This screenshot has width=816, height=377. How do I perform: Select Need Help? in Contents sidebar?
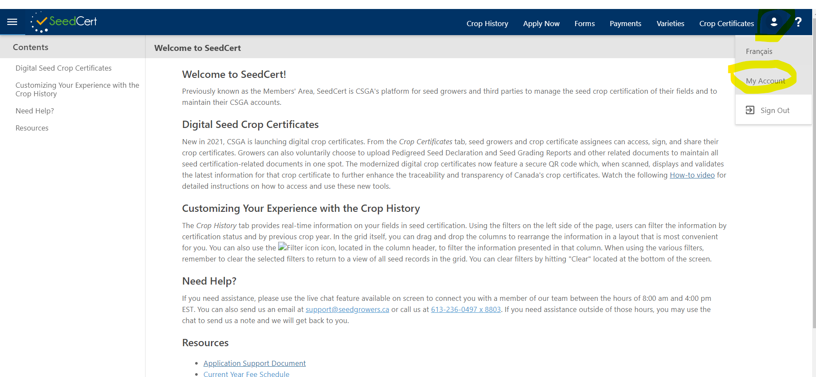pyautogui.click(x=35, y=111)
